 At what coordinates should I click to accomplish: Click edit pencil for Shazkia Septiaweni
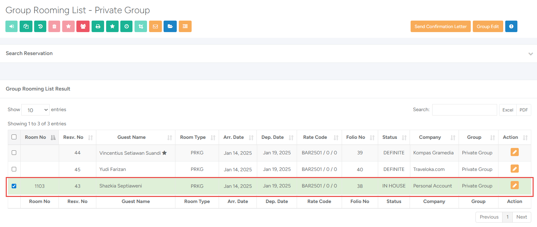[x=514, y=185]
